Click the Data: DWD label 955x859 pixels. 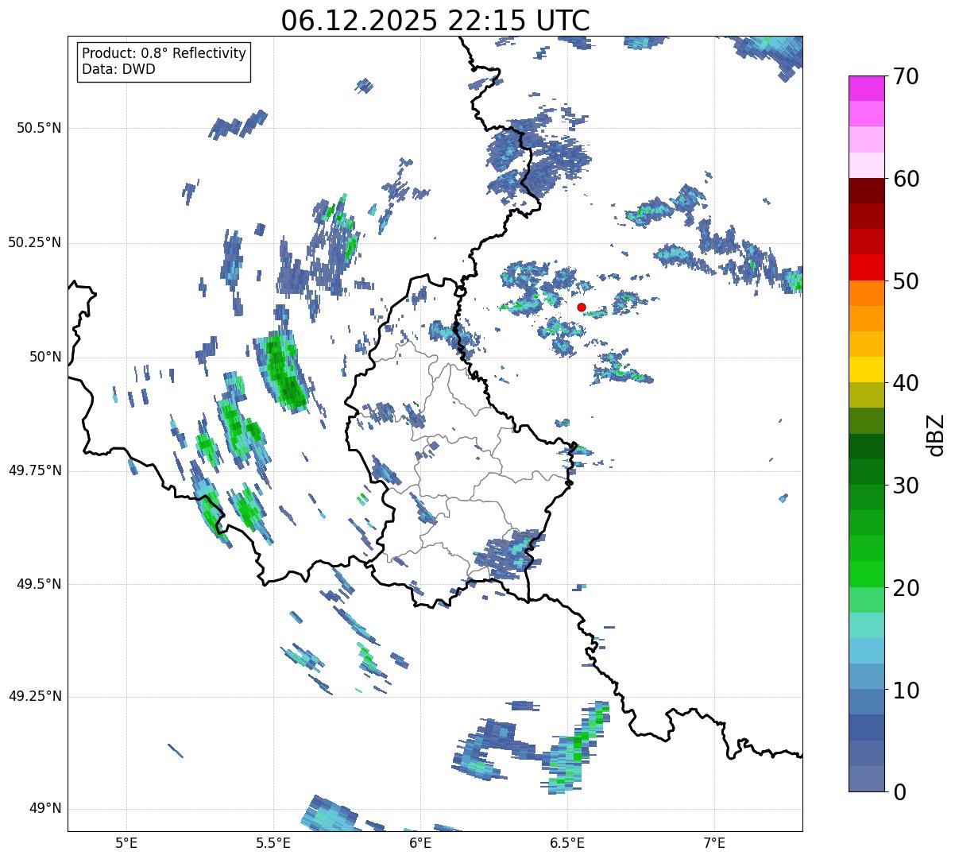tap(118, 69)
